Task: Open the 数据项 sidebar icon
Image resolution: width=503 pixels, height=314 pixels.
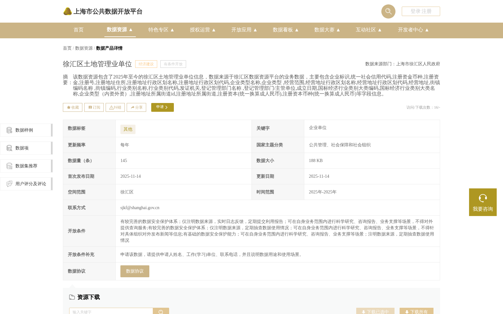Action: click(x=9, y=148)
